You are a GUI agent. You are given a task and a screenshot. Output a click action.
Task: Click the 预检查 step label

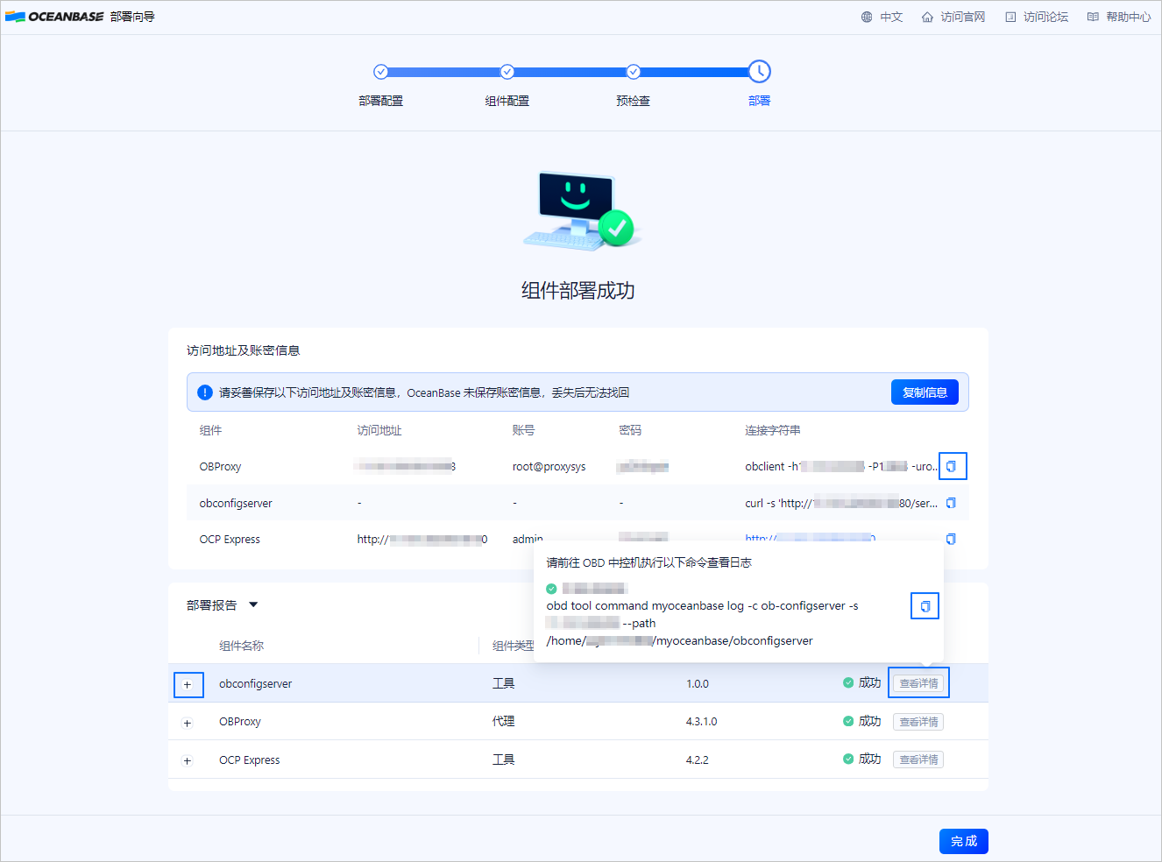pos(633,101)
